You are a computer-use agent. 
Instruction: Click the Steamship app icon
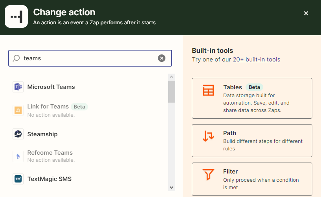click(x=18, y=134)
